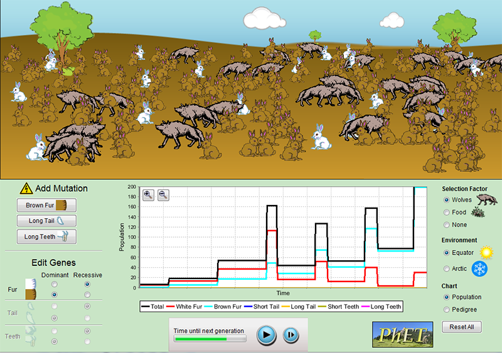
Task: Add the Long Tail mutation
Action: tap(46, 221)
